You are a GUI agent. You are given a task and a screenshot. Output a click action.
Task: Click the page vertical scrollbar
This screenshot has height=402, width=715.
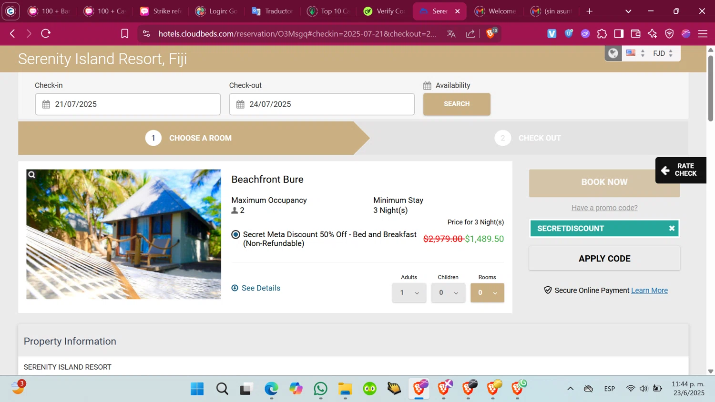point(711,88)
